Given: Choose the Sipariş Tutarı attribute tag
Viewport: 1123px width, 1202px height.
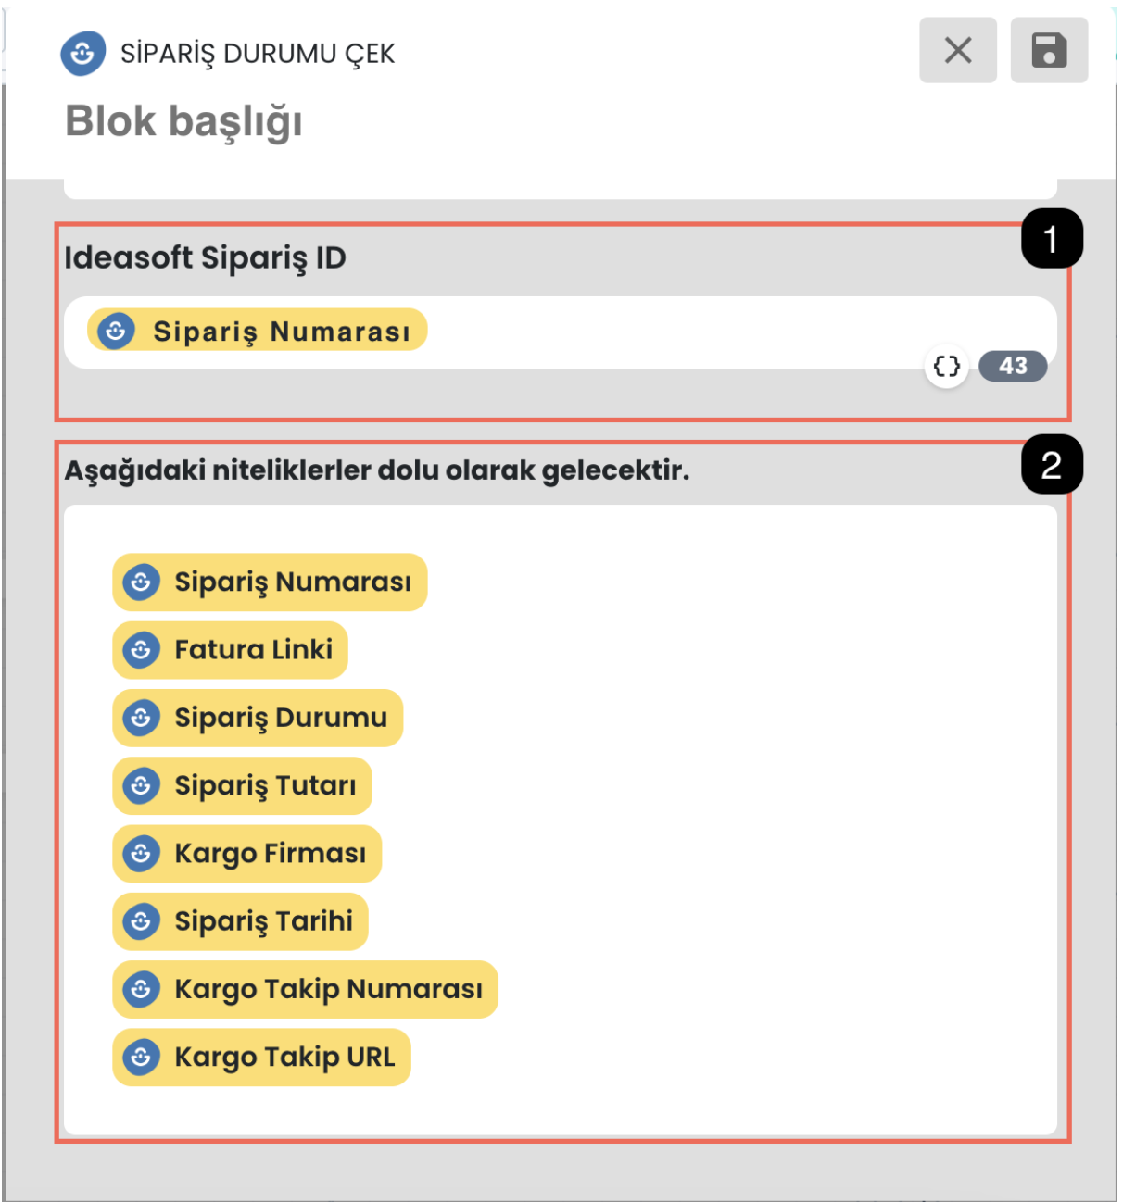Looking at the screenshot, I should tap(242, 785).
